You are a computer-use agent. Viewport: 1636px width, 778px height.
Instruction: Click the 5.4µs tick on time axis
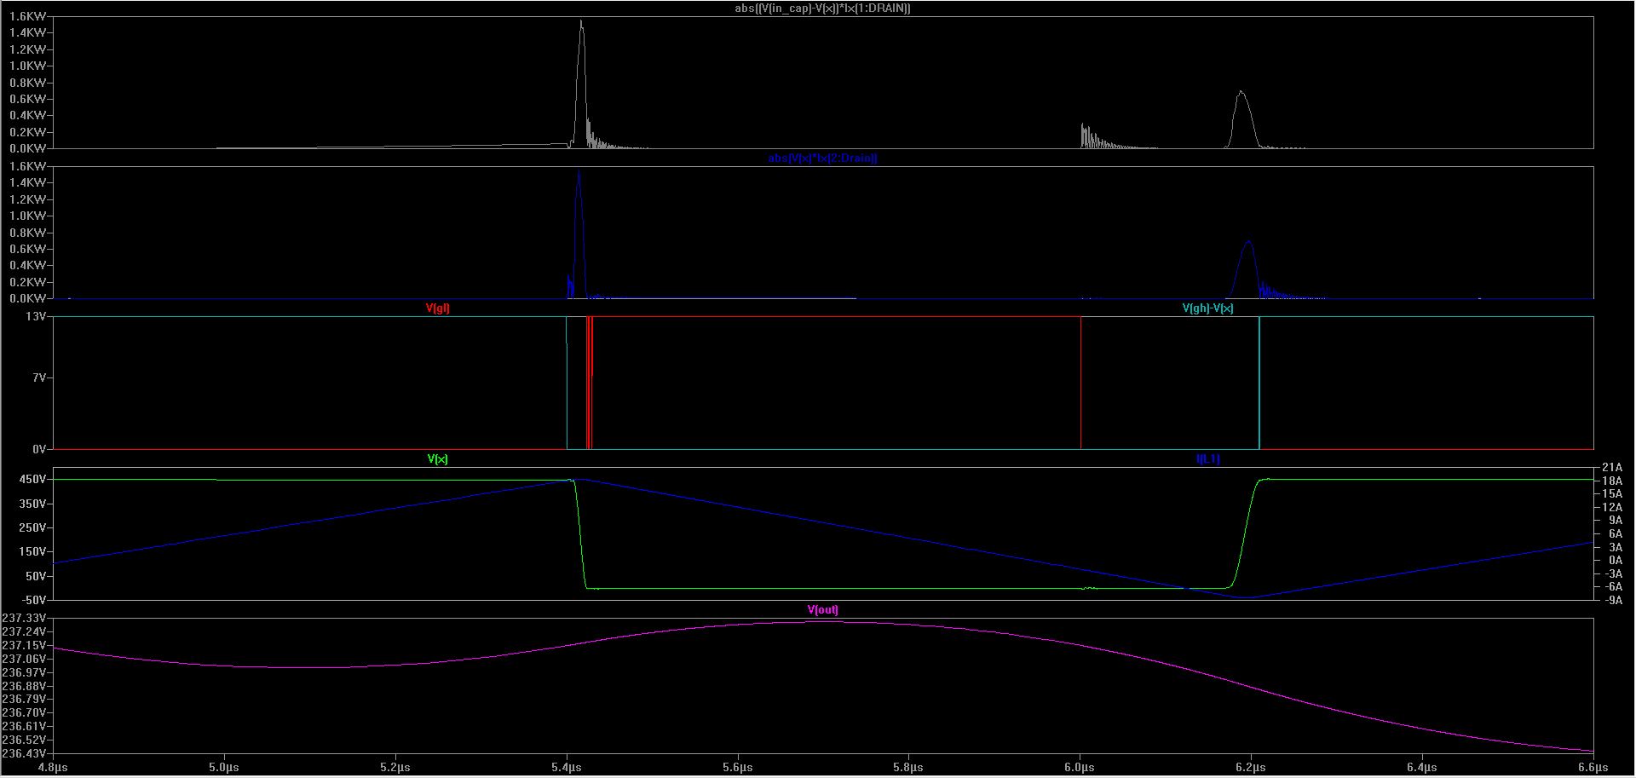click(567, 768)
